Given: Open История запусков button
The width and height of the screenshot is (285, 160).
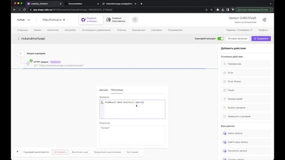Looking at the screenshot, I should click(237, 39).
